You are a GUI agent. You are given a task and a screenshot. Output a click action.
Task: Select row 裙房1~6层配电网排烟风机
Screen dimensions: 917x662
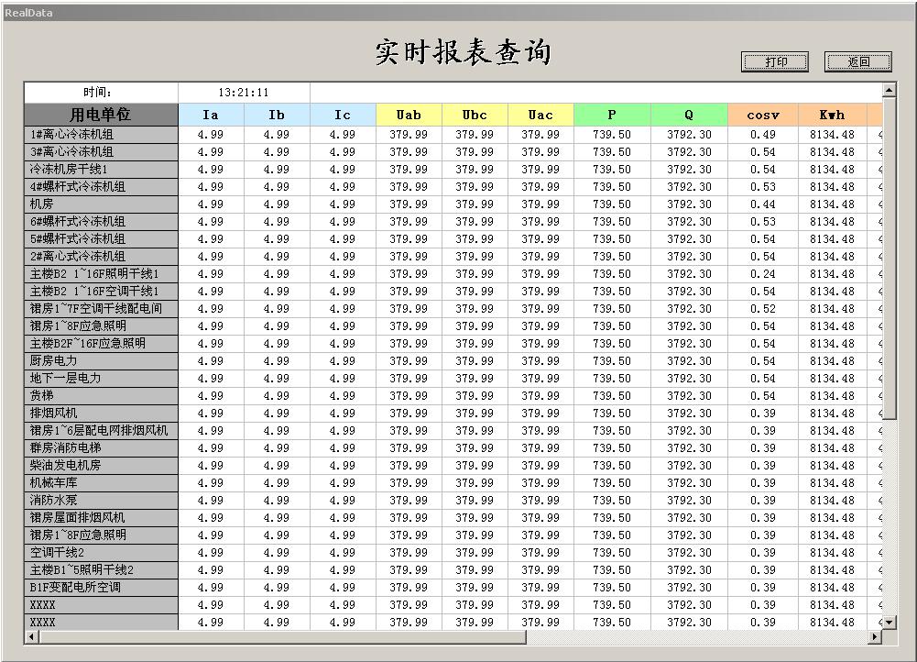pyautogui.click(x=101, y=431)
